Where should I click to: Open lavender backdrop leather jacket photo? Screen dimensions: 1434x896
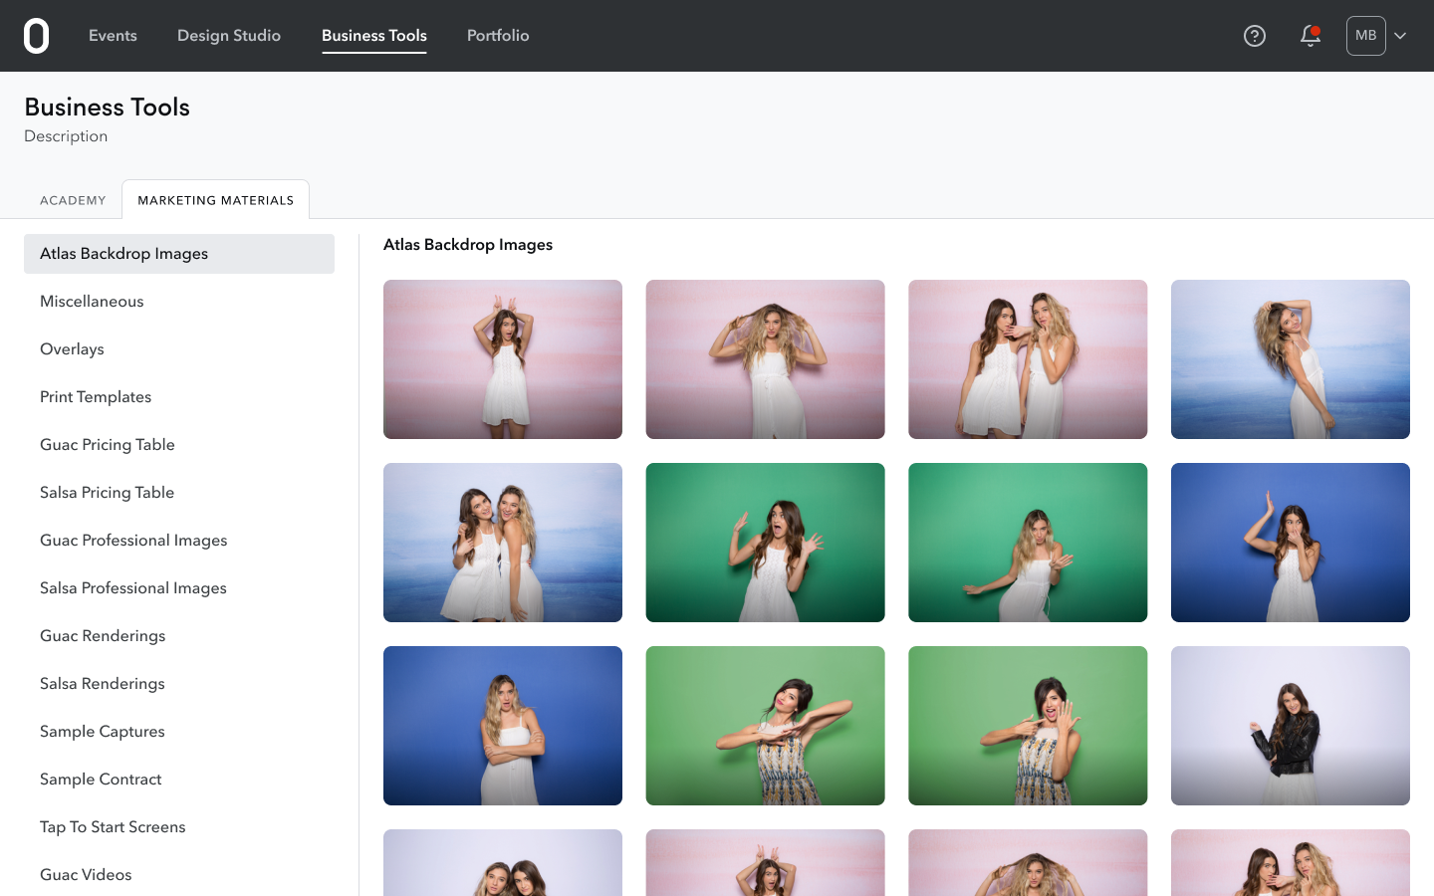coord(1291,726)
